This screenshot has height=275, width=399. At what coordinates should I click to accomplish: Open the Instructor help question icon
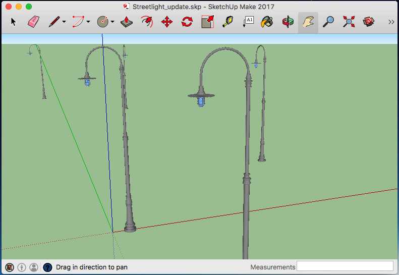[x=47, y=267]
